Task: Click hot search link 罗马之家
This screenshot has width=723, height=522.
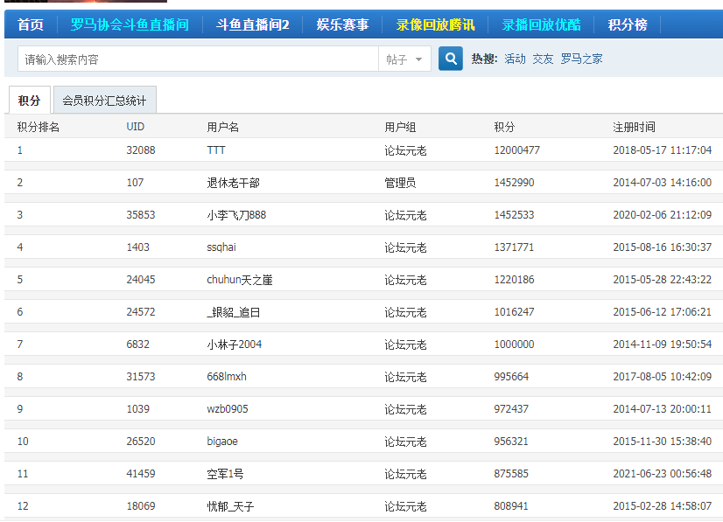Action: (x=581, y=59)
